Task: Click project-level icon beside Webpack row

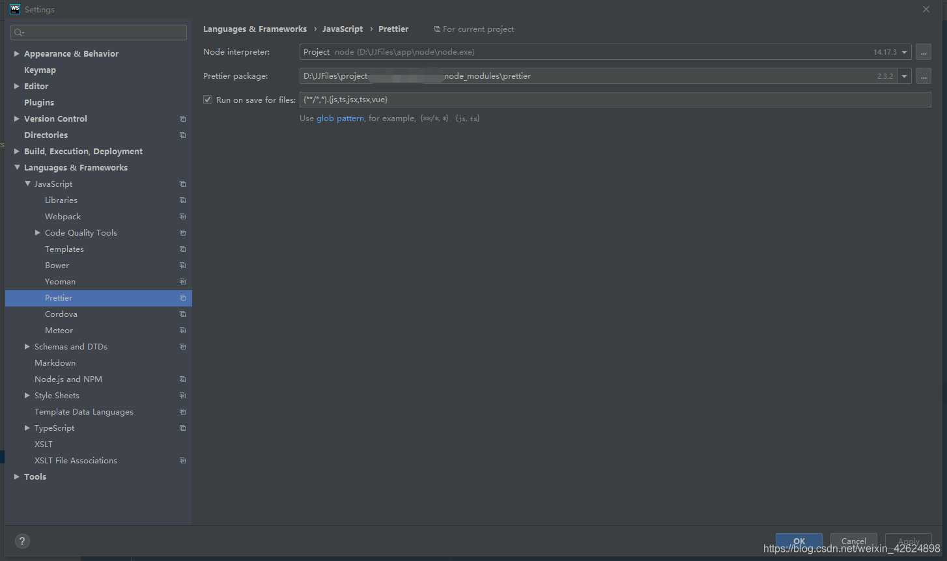Action: 182,217
